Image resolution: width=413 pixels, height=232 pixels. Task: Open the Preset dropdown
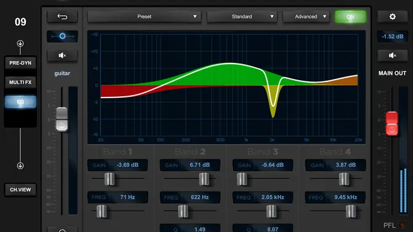pos(144,17)
